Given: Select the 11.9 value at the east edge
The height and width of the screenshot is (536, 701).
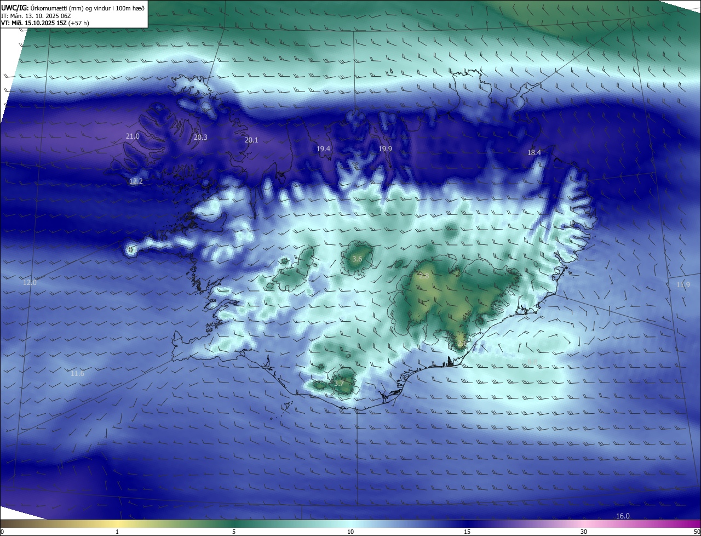Looking at the screenshot, I should click(x=683, y=285).
